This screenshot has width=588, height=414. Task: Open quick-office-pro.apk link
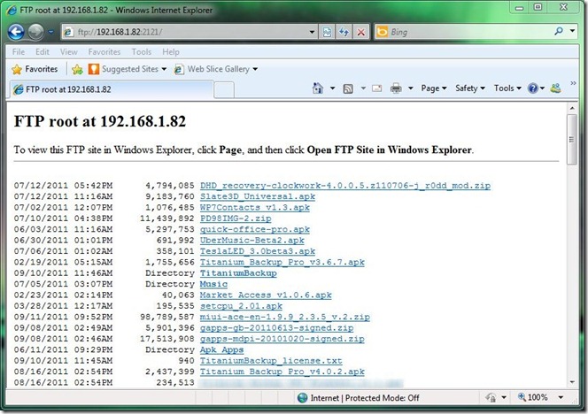255,229
